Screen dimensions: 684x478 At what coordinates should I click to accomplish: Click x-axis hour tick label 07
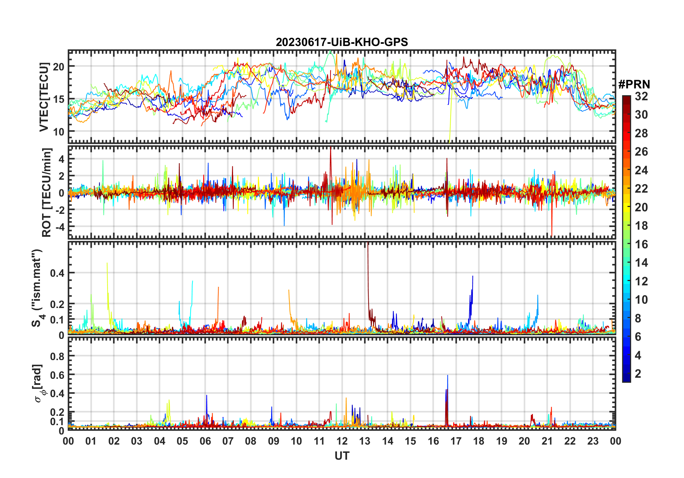(x=228, y=441)
